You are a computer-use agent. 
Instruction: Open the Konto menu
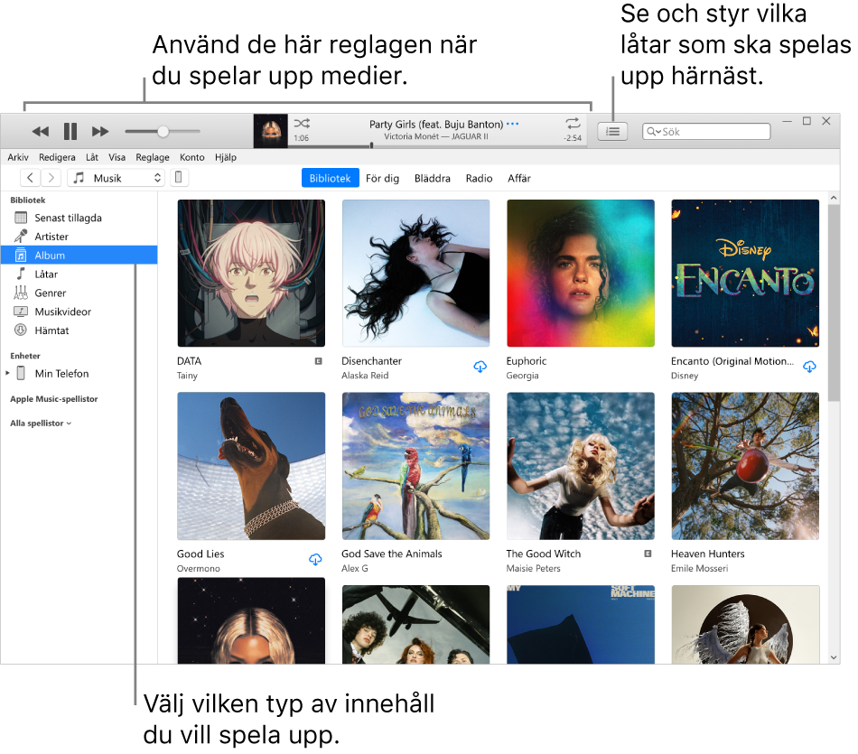point(192,158)
